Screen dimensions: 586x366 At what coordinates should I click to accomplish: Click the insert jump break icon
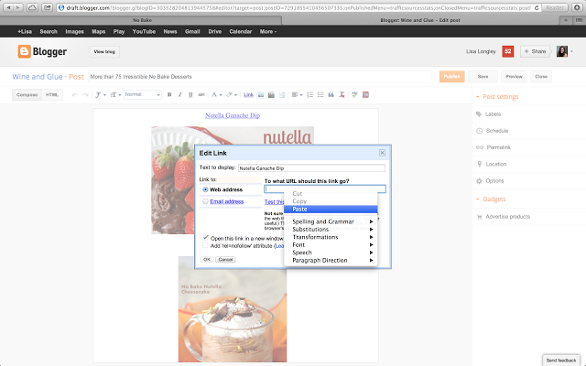click(282, 95)
